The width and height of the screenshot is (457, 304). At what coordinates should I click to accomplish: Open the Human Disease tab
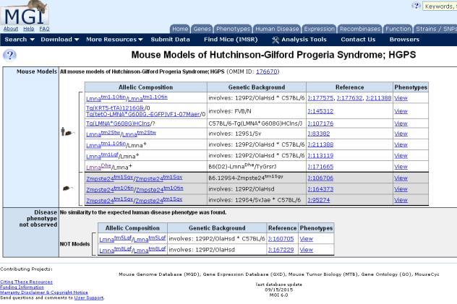(x=277, y=29)
